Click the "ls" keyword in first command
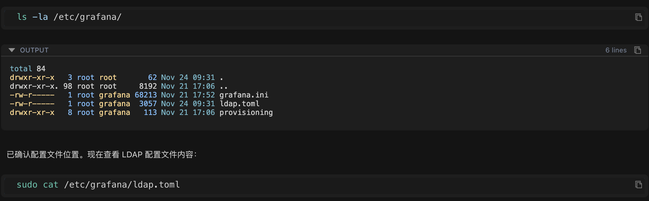The height and width of the screenshot is (201, 649). click(x=22, y=17)
